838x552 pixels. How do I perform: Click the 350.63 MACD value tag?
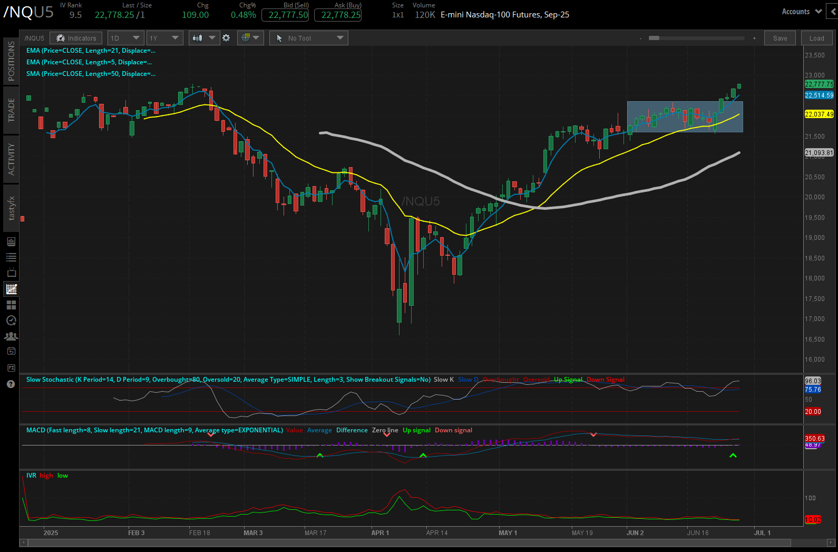(x=815, y=438)
